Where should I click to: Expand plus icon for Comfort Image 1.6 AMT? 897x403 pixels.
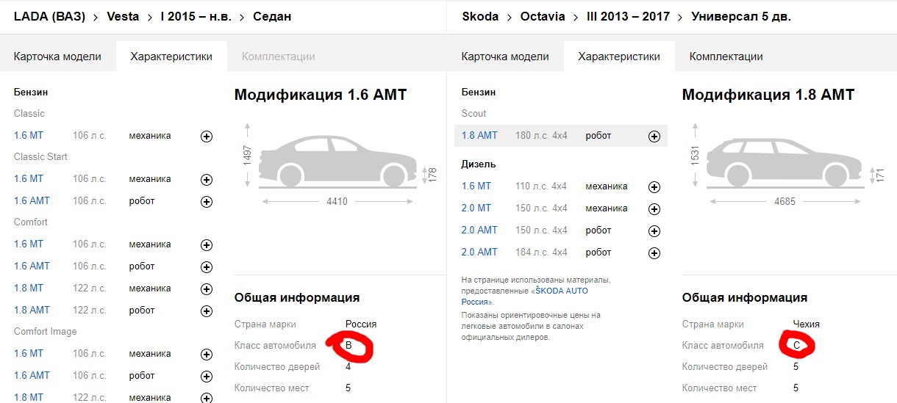pos(207,377)
